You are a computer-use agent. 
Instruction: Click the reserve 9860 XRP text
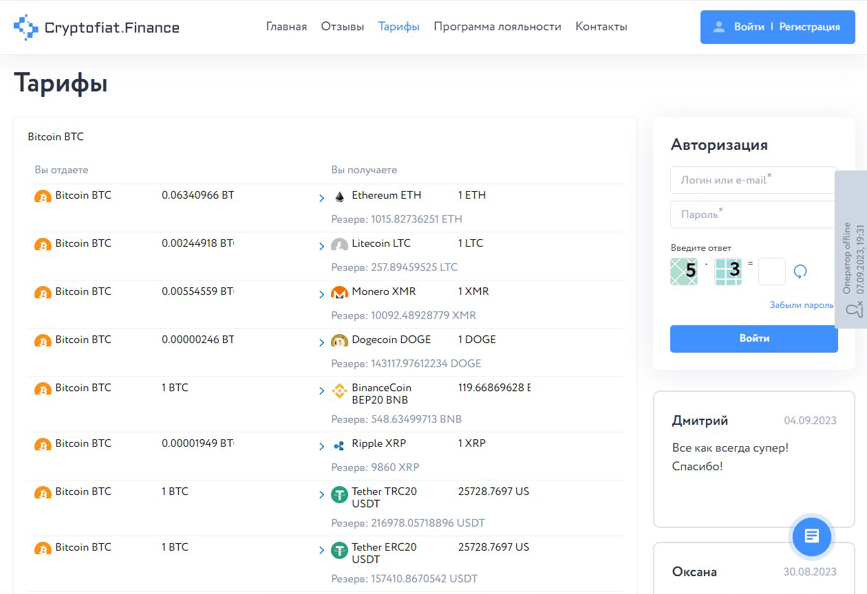375,467
